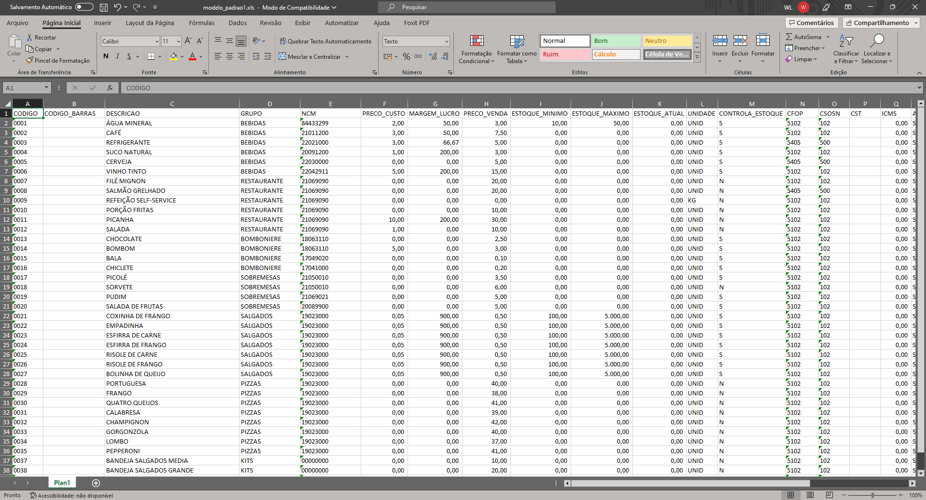Screen dimensions: 926x500
Task: Open the Fórmulas ribbon tab
Action: click(x=202, y=23)
